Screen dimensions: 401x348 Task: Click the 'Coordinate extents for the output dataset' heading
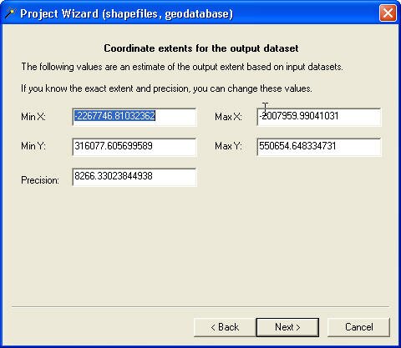[x=201, y=48]
